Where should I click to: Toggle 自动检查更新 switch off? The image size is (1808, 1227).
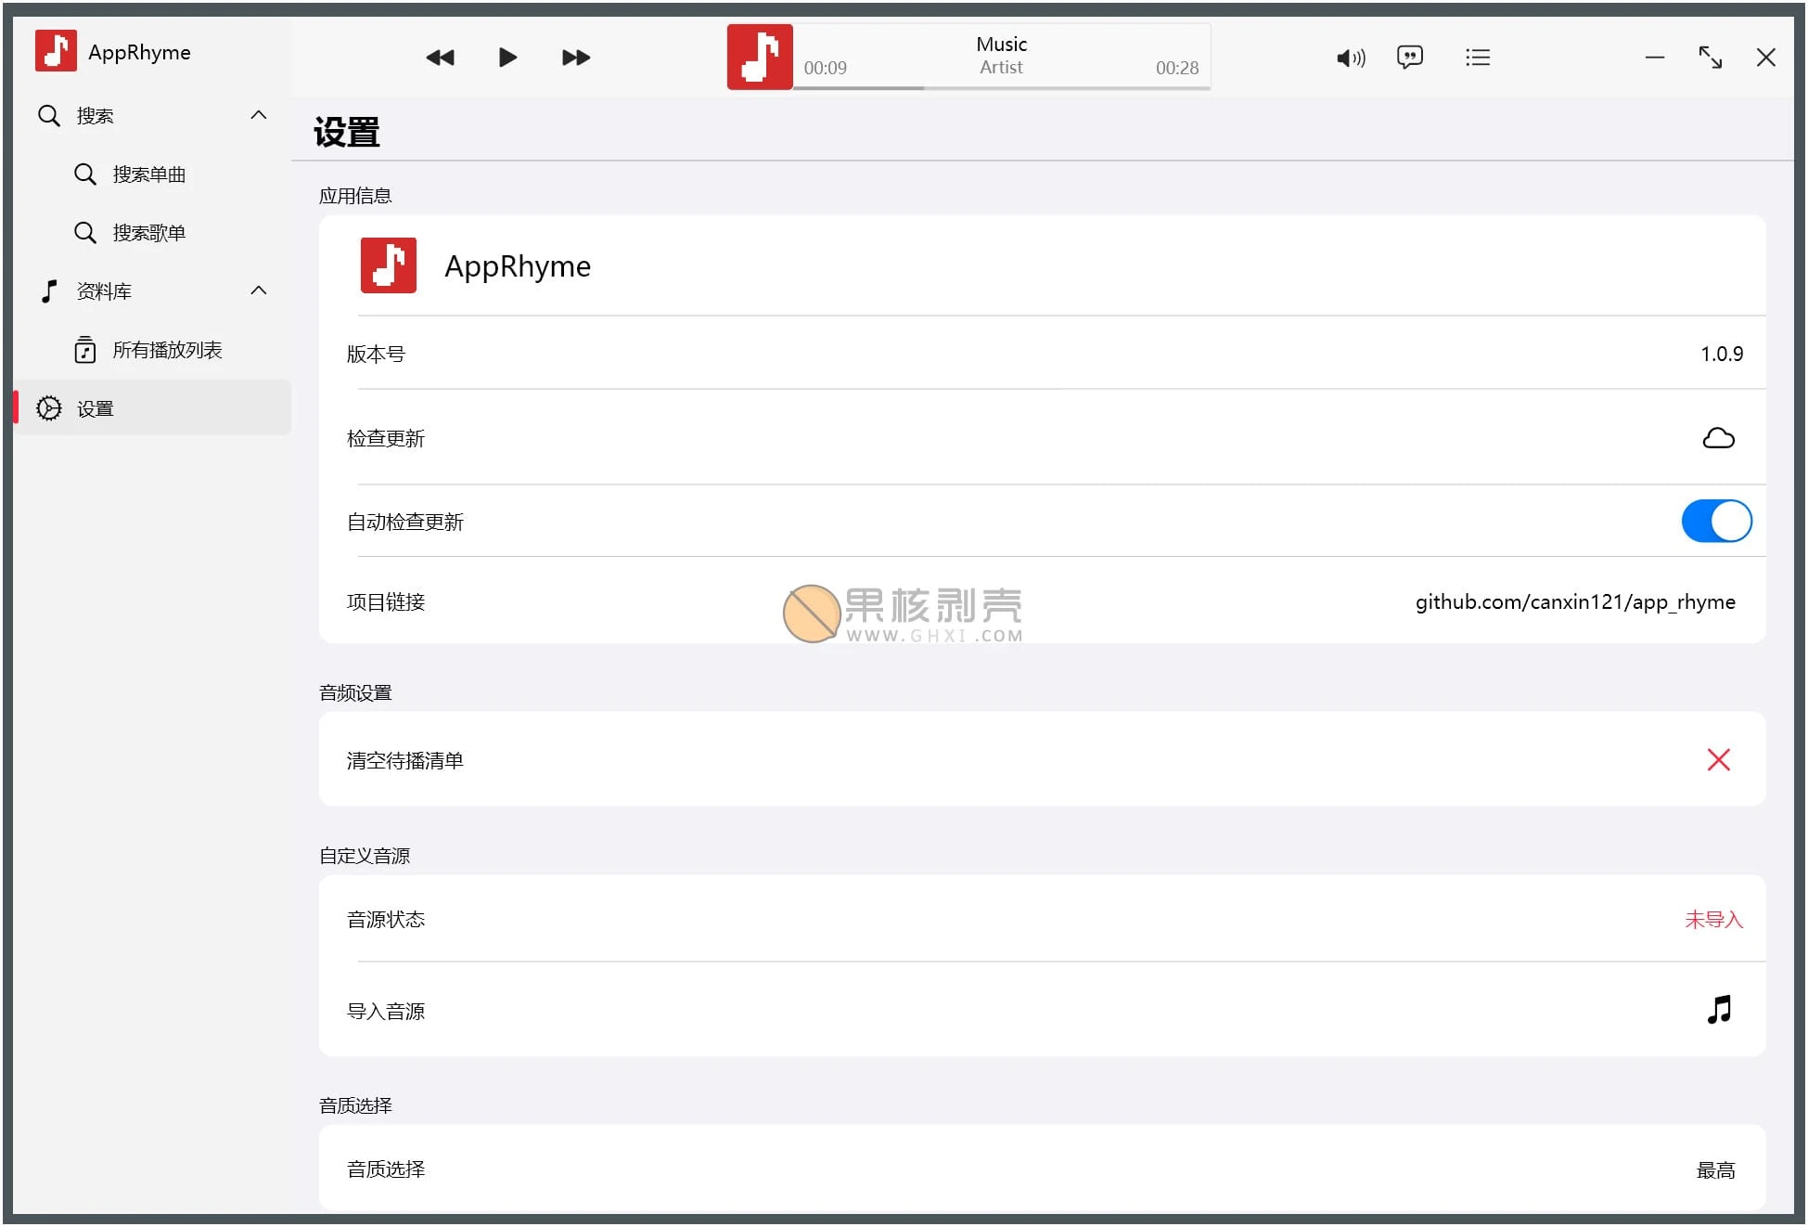(x=1715, y=521)
